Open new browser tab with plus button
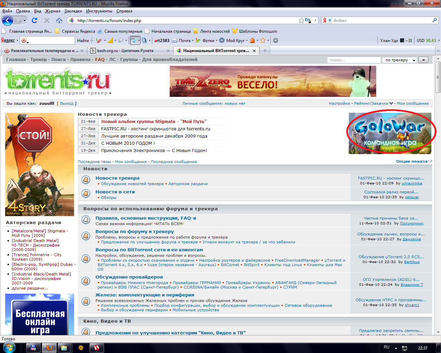This screenshot has width=441, height=353. (265, 51)
